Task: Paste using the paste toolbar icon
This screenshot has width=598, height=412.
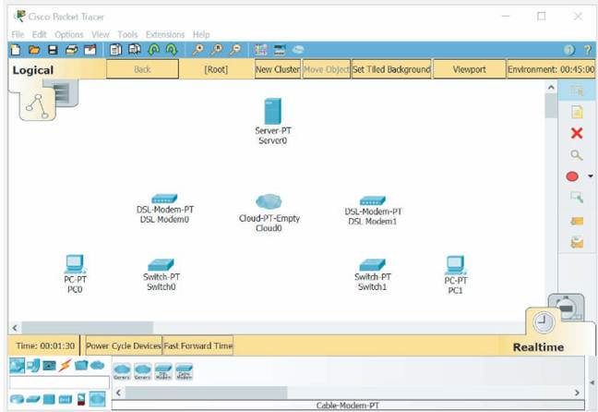Action: coord(134,50)
